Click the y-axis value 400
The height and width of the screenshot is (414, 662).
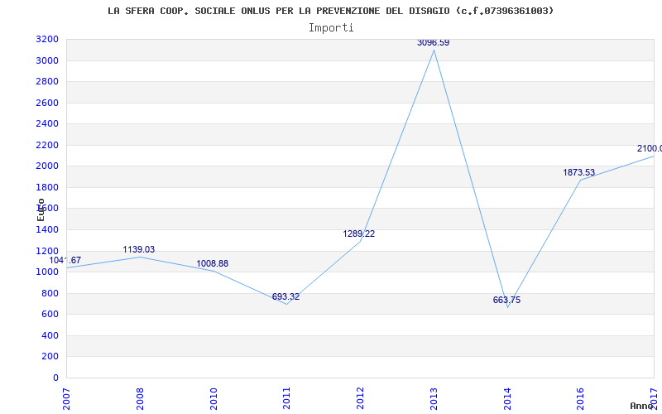(x=50, y=336)
